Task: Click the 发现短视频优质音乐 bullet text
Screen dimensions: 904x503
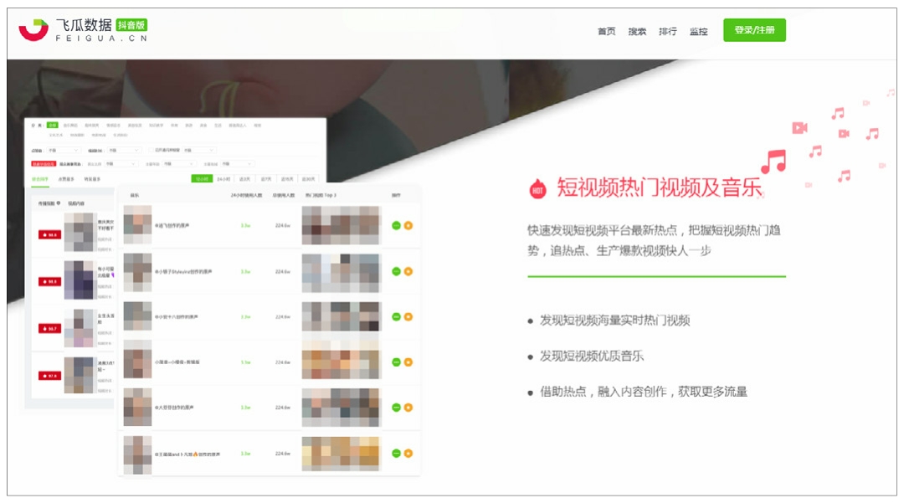Action: 592,356
